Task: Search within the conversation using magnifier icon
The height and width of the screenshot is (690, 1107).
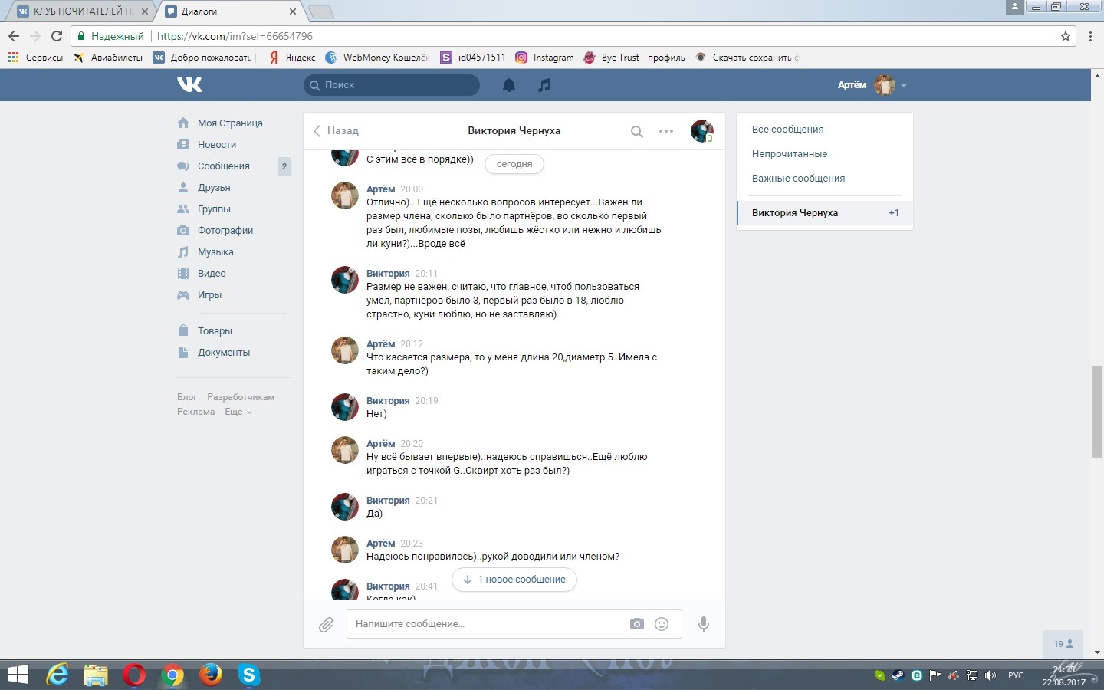Action: click(x=636, y=131)
